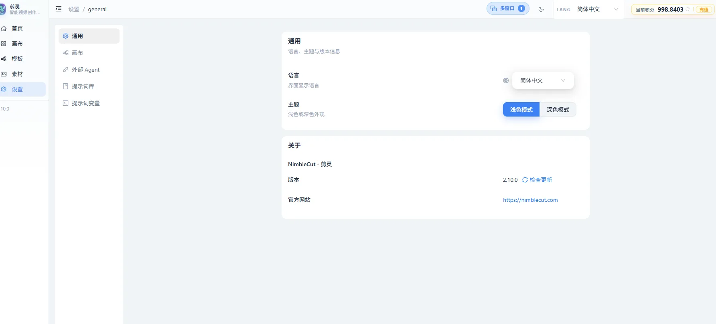The width and height of the screenshot is (716, 324).
Task: Select the 浅色模式 theme option
Action: point(521,110)
